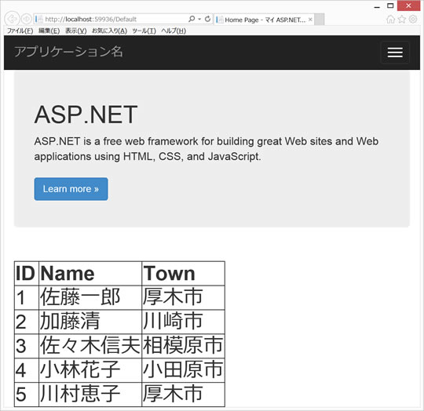424x411 pixels.
Task: Click the cell 佐藤一郎
Action: [x=90, y=297]
